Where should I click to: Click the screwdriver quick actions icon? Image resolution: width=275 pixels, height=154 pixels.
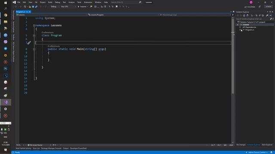coord(29,43)
